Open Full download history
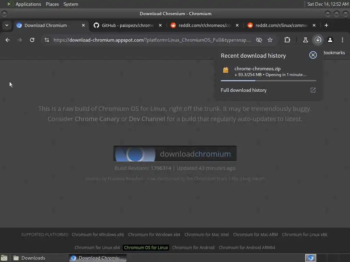 pos(268,90)
